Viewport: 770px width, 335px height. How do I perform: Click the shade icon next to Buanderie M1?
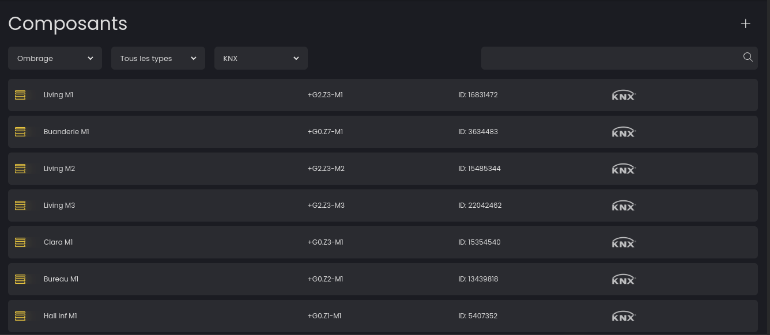(x=20, y=132)
